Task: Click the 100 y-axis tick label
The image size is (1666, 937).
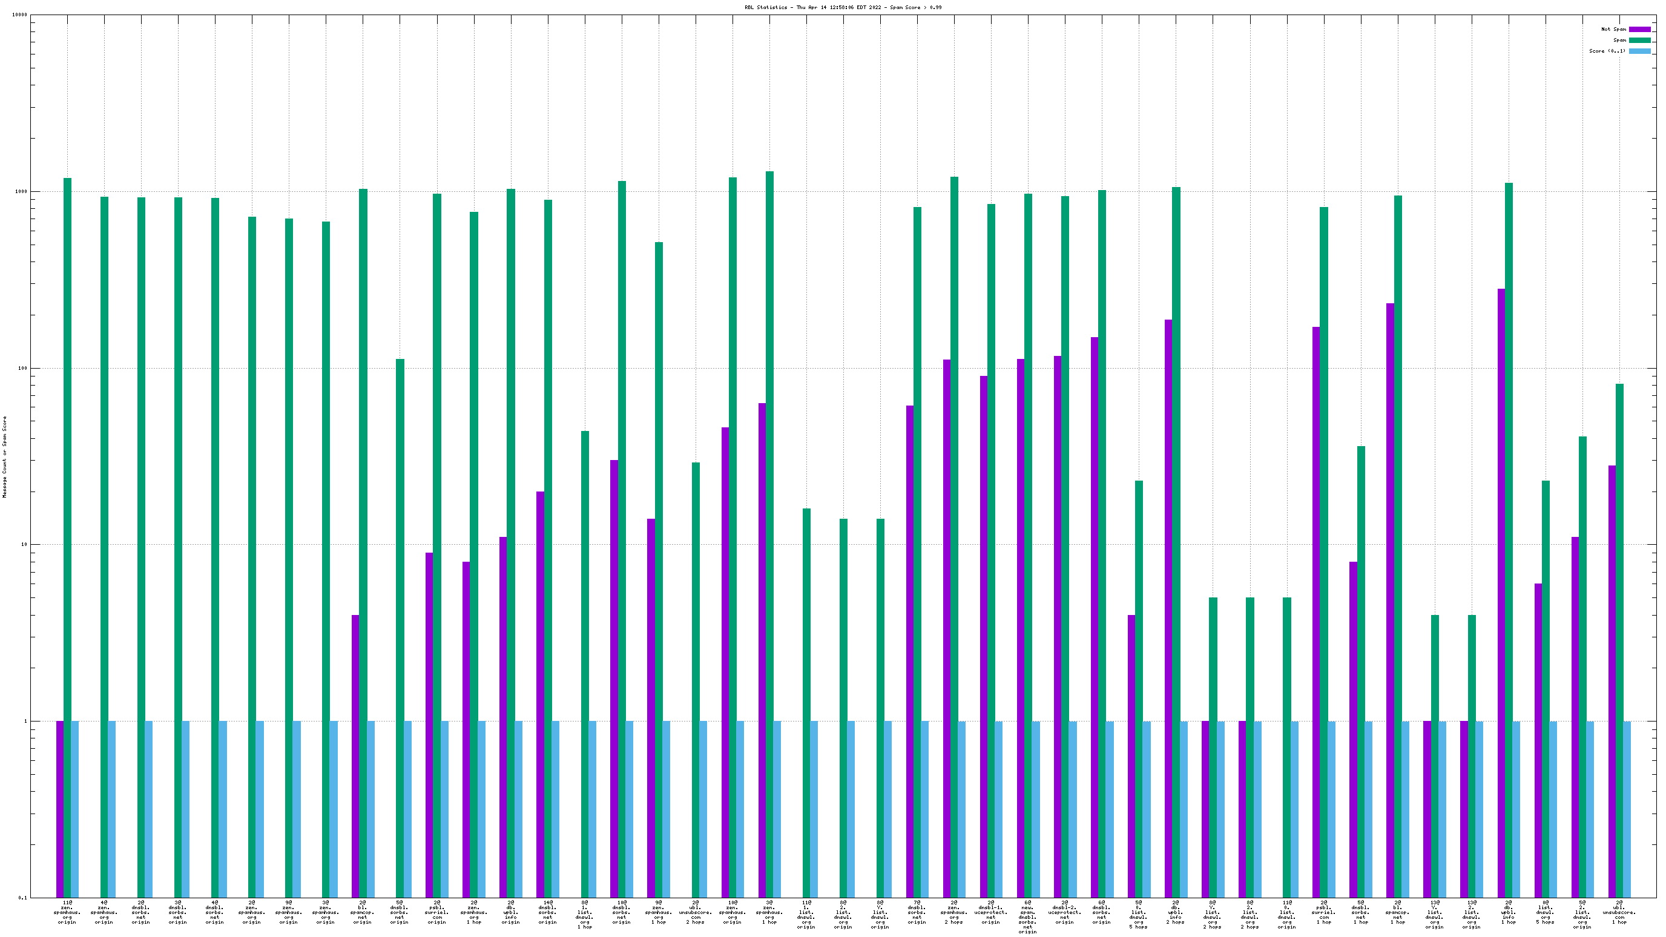Action: coord(22,369)
